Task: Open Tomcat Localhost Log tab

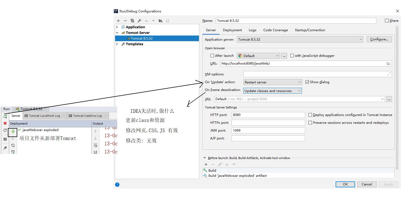Action: pyautogui.click(x=44, y=116)
